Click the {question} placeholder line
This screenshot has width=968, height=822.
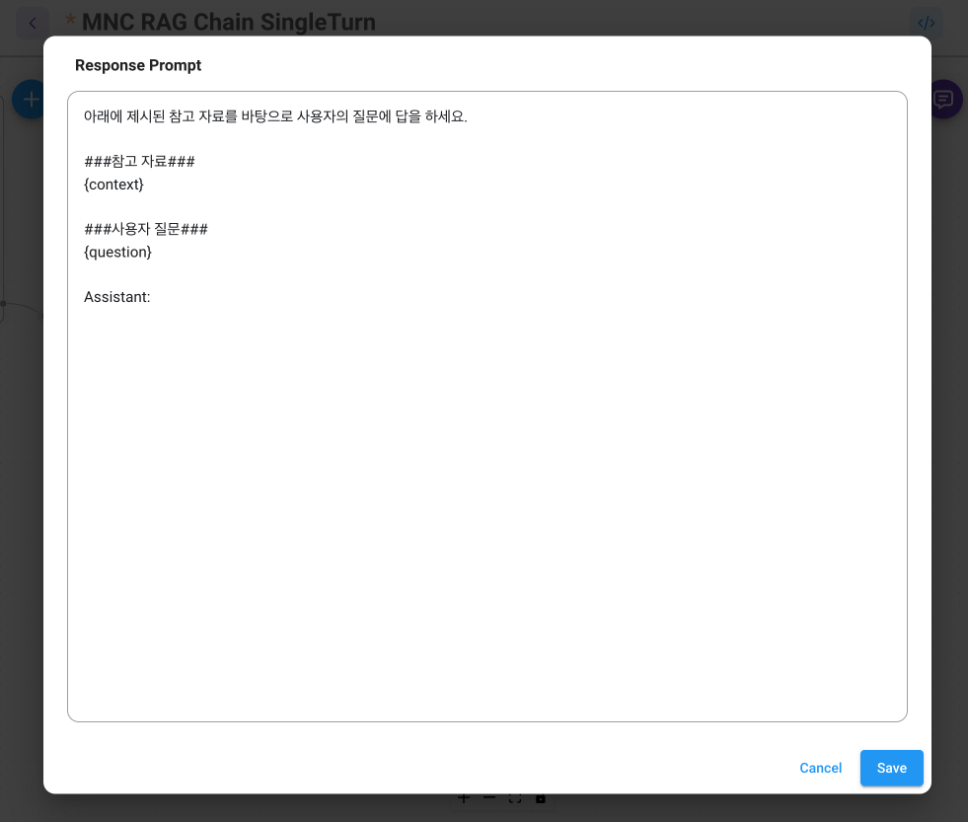tap(118, 252)
